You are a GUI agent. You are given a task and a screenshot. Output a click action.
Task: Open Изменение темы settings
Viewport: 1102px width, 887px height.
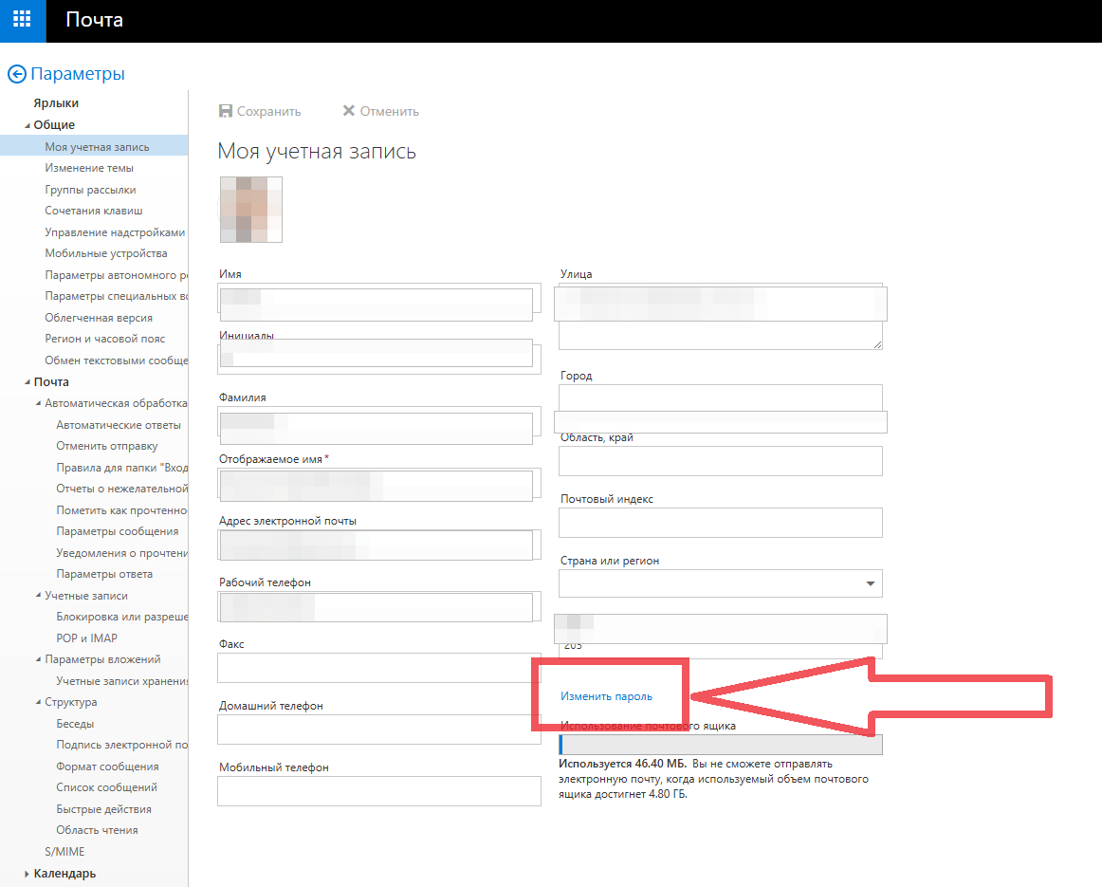click(89, 168)
